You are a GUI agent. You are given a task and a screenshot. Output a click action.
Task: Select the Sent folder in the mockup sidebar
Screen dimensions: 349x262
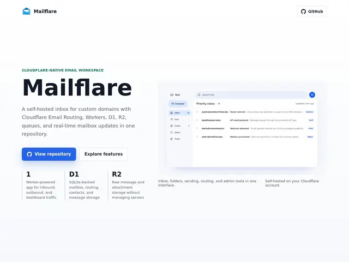coord(179,120)
